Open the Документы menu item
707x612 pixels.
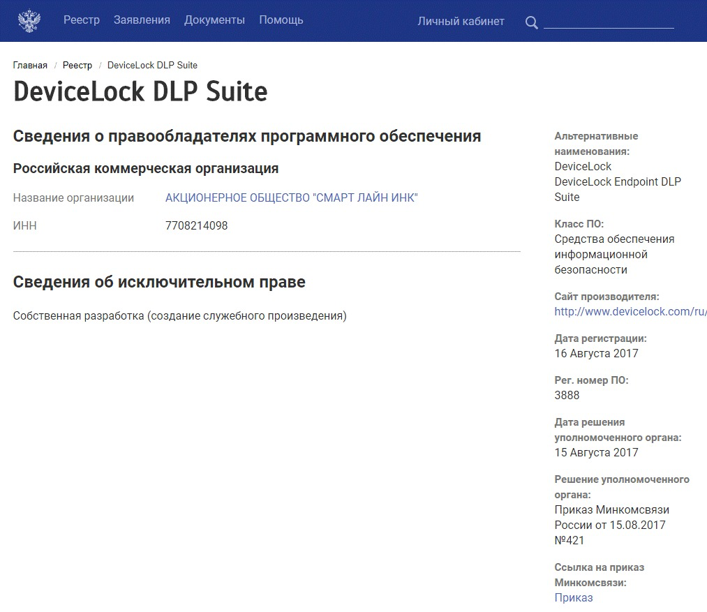(x=215, y=20)
